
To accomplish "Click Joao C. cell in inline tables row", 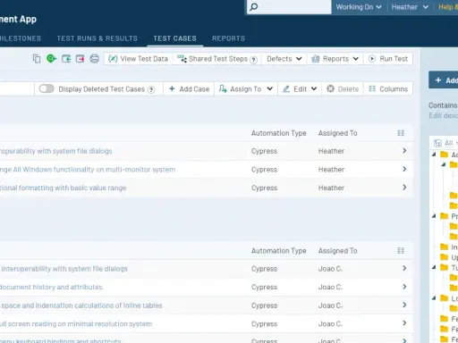I will (x=330, y=305).
